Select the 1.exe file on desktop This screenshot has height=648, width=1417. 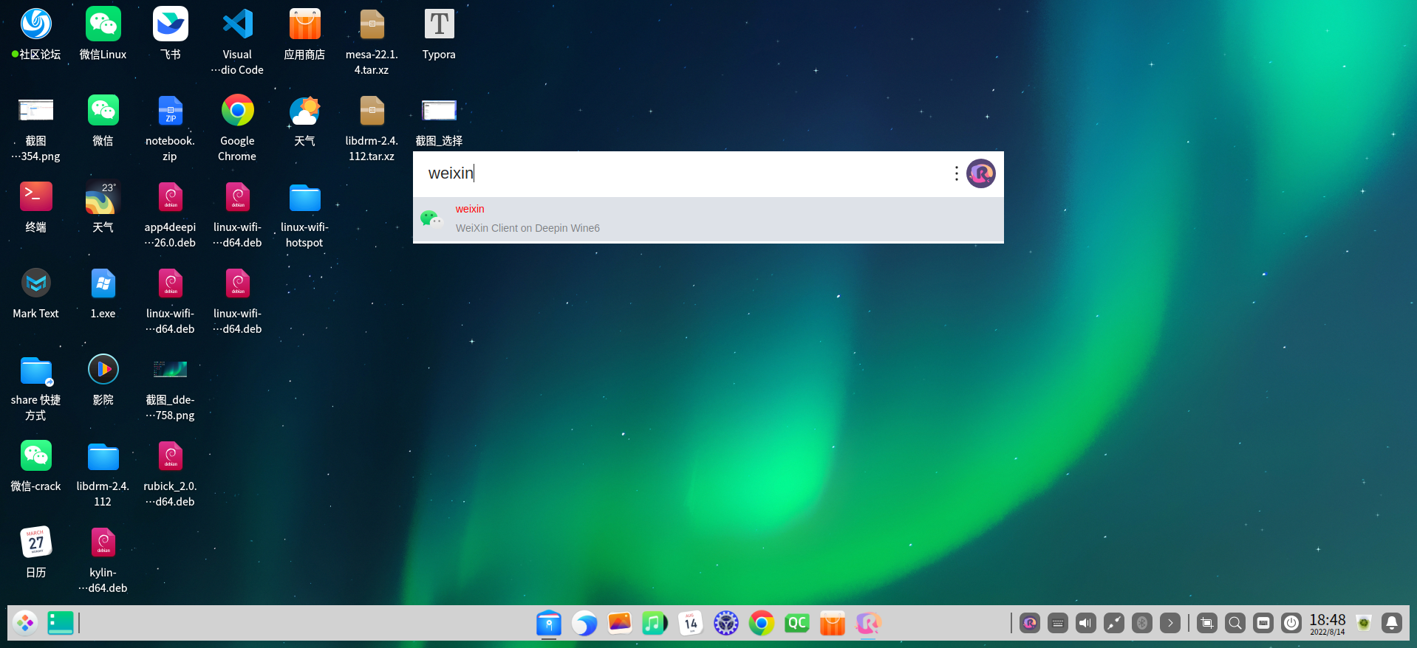[103, 293]
